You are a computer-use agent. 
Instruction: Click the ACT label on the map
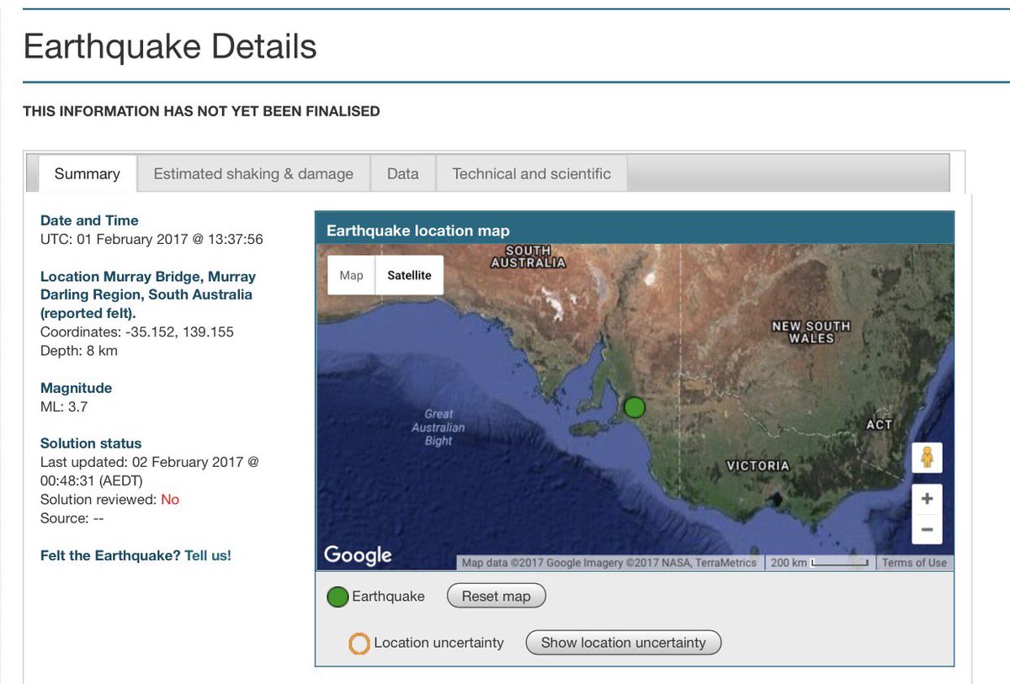point(879,425)
